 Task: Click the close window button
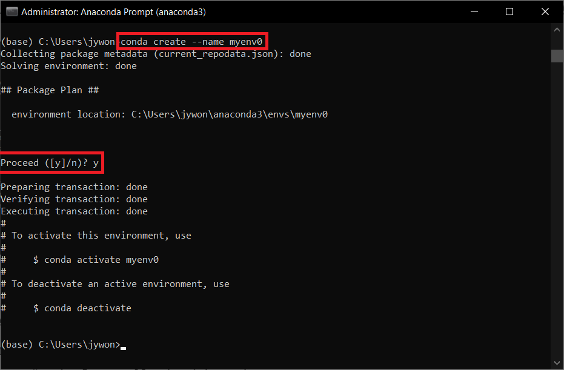tap(545, 11)
